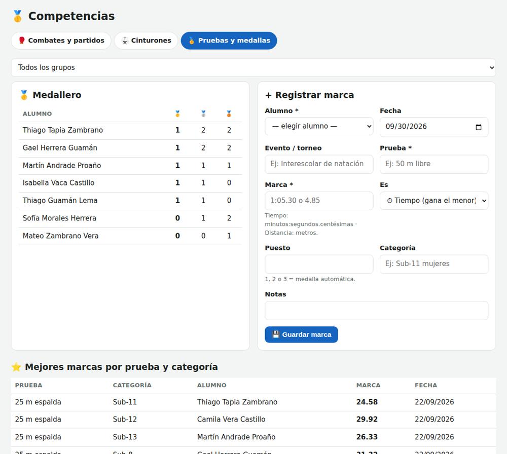Select the Mateo Zambrano Vera row
This screenshot has height=454, width=507.
pos(130,236)
